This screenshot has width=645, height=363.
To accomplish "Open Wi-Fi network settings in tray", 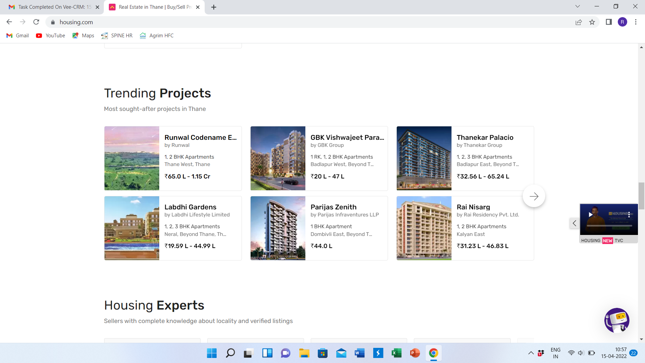I will (571, 353).
